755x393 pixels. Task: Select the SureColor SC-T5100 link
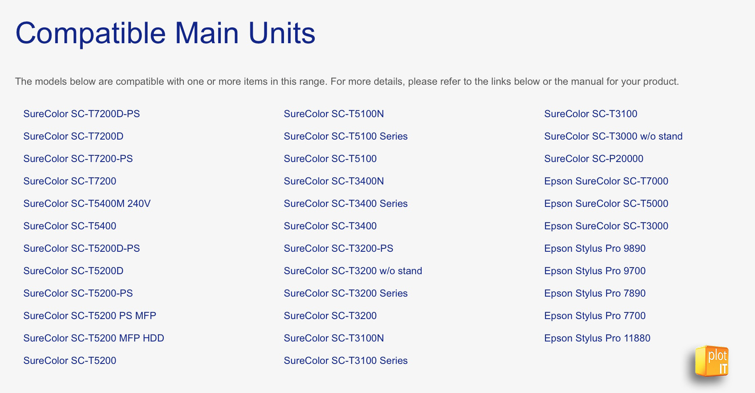(330, 159)
